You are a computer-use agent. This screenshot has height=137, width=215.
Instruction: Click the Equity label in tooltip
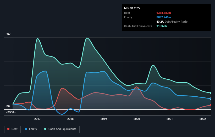pyautogui.click(x=128, y=17)
